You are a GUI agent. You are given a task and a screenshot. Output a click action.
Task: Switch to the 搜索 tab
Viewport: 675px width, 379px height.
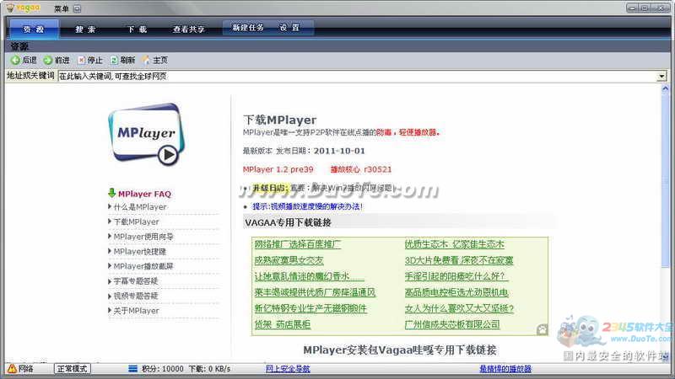[85, 29]
